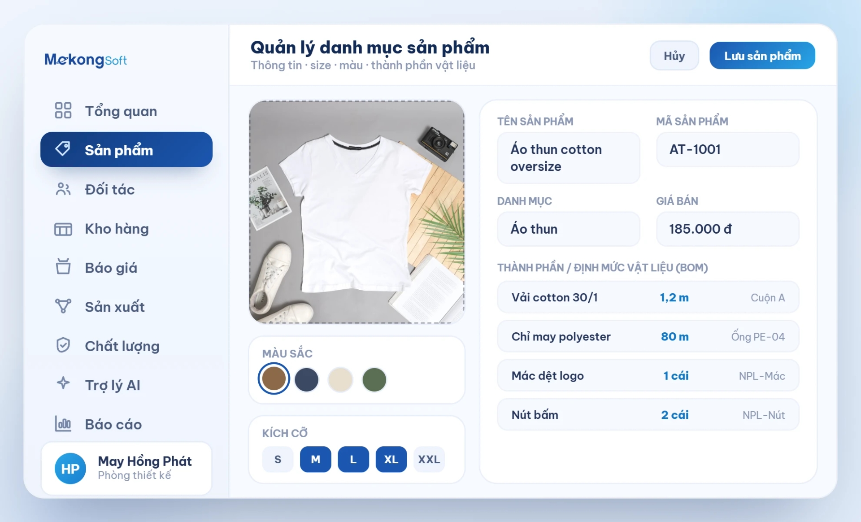Click the HP avatar circle
This screenshot has width=861, height=522.
[x=70, y=469]
